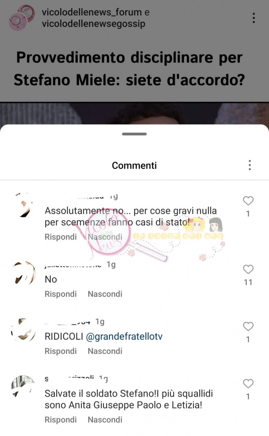The height and width of the screenshot is (436, 269).
Task: Open vicolodellenews_forum account name
Action: pyautogui.click(x=92, y=12)
